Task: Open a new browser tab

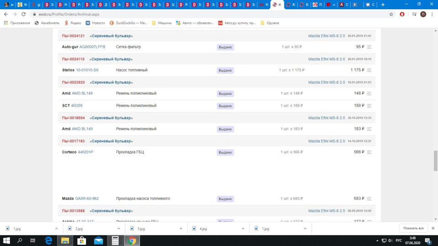Action: pyautogui.click(x=383, y=5)
